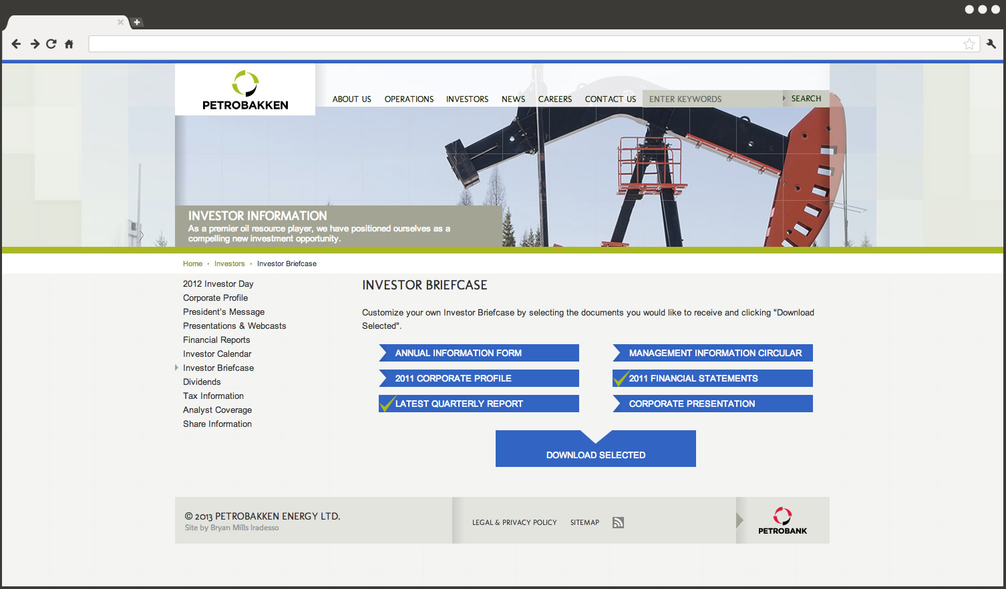Click the browser back arrow
The image size is (1006, 589).
tap(16, 44)
